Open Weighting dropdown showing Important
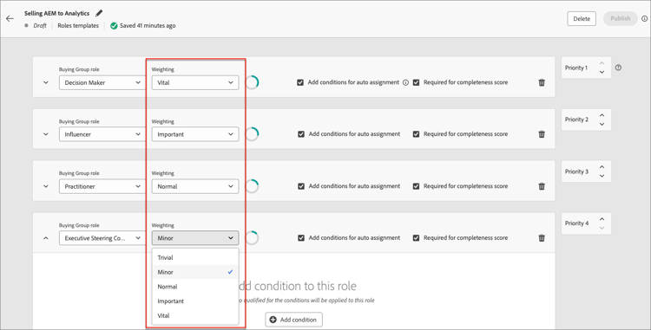Image resolution: width=651 pixels, height=330 pixels. [195, 134]
